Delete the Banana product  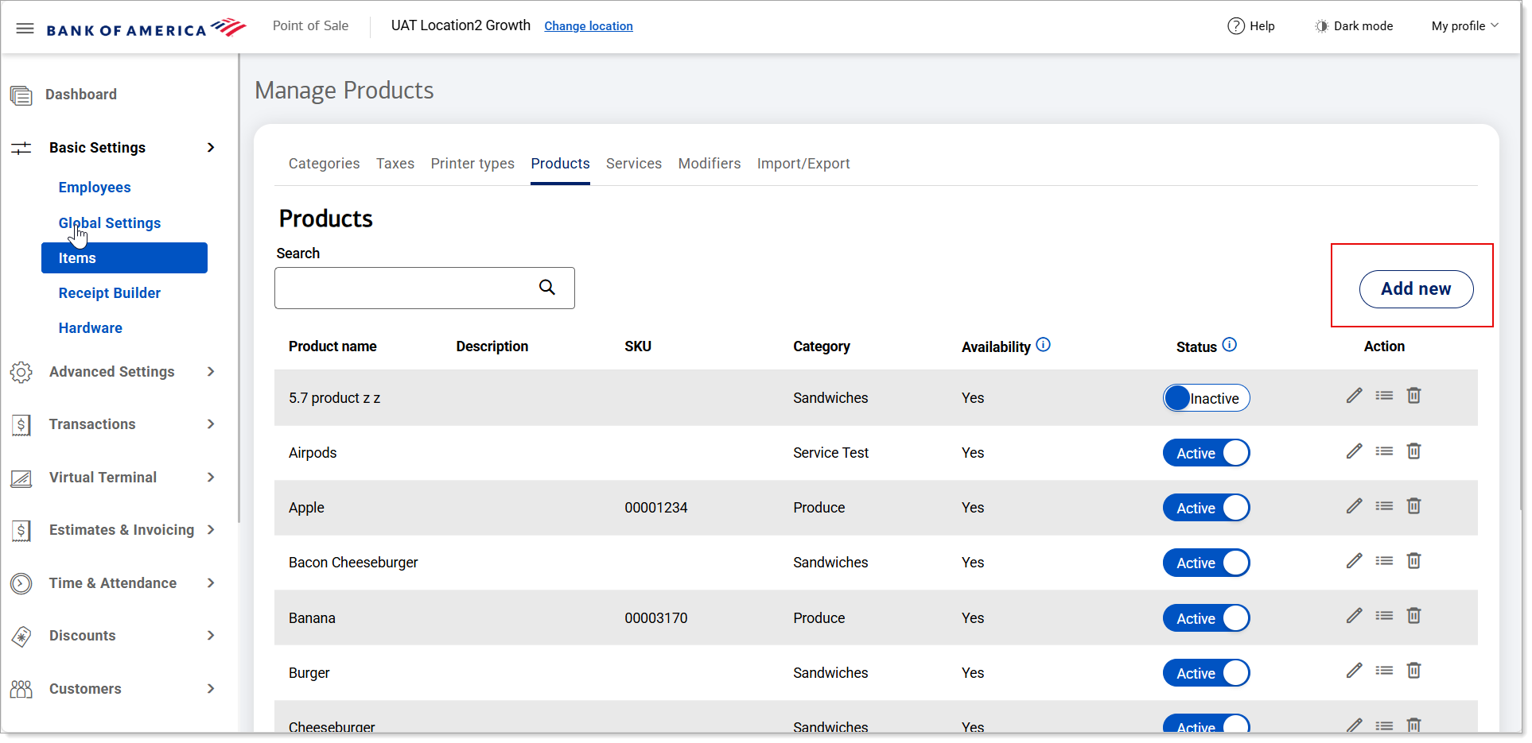tap(1413, 616)
